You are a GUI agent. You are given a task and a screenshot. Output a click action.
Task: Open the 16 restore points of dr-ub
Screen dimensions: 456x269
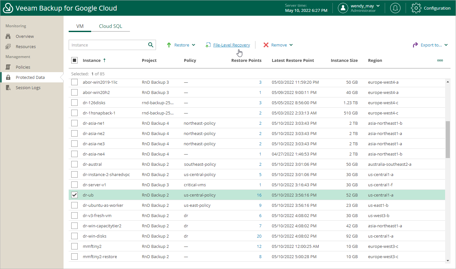pos(259,195)
